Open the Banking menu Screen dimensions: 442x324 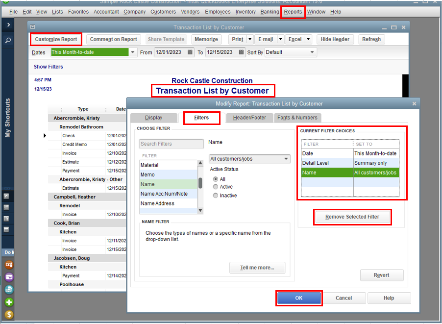coord(270,12)
